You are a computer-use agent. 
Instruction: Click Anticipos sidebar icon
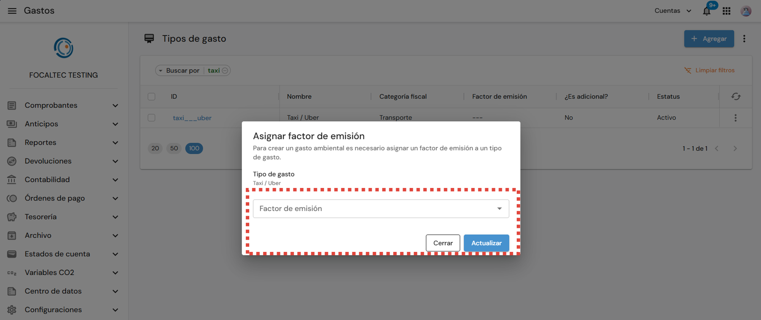pyautogui.click(x=12, y=124)
